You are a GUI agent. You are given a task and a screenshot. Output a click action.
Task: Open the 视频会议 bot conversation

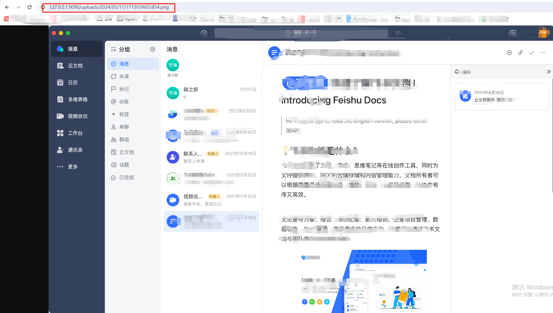(x=212, y=200)
